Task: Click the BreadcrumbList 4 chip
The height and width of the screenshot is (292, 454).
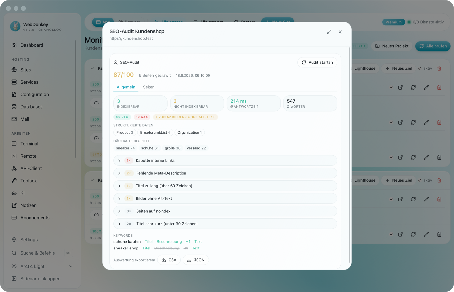Action: [x=155, y=132]
